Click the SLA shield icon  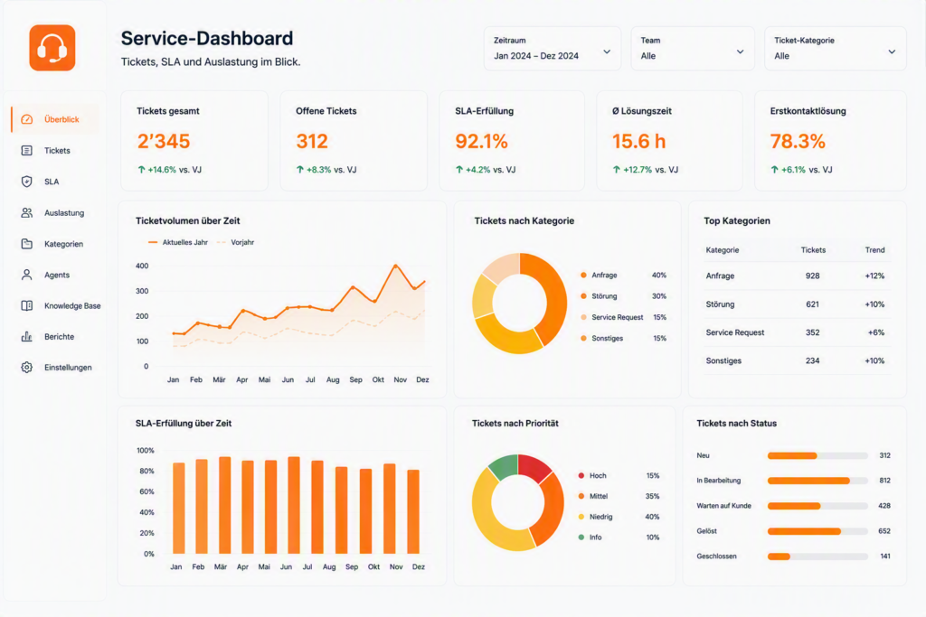pyautogui.click(x=26, y=182)
